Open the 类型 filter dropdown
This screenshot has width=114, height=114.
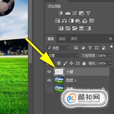pos(58,48)
